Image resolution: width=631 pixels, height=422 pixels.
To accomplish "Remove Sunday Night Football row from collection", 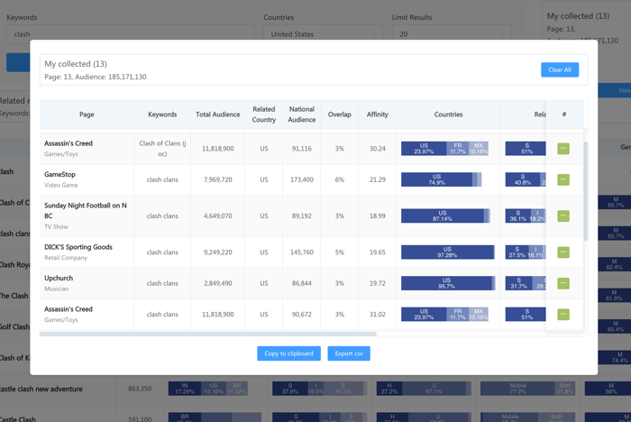I will tap(563, 216).
